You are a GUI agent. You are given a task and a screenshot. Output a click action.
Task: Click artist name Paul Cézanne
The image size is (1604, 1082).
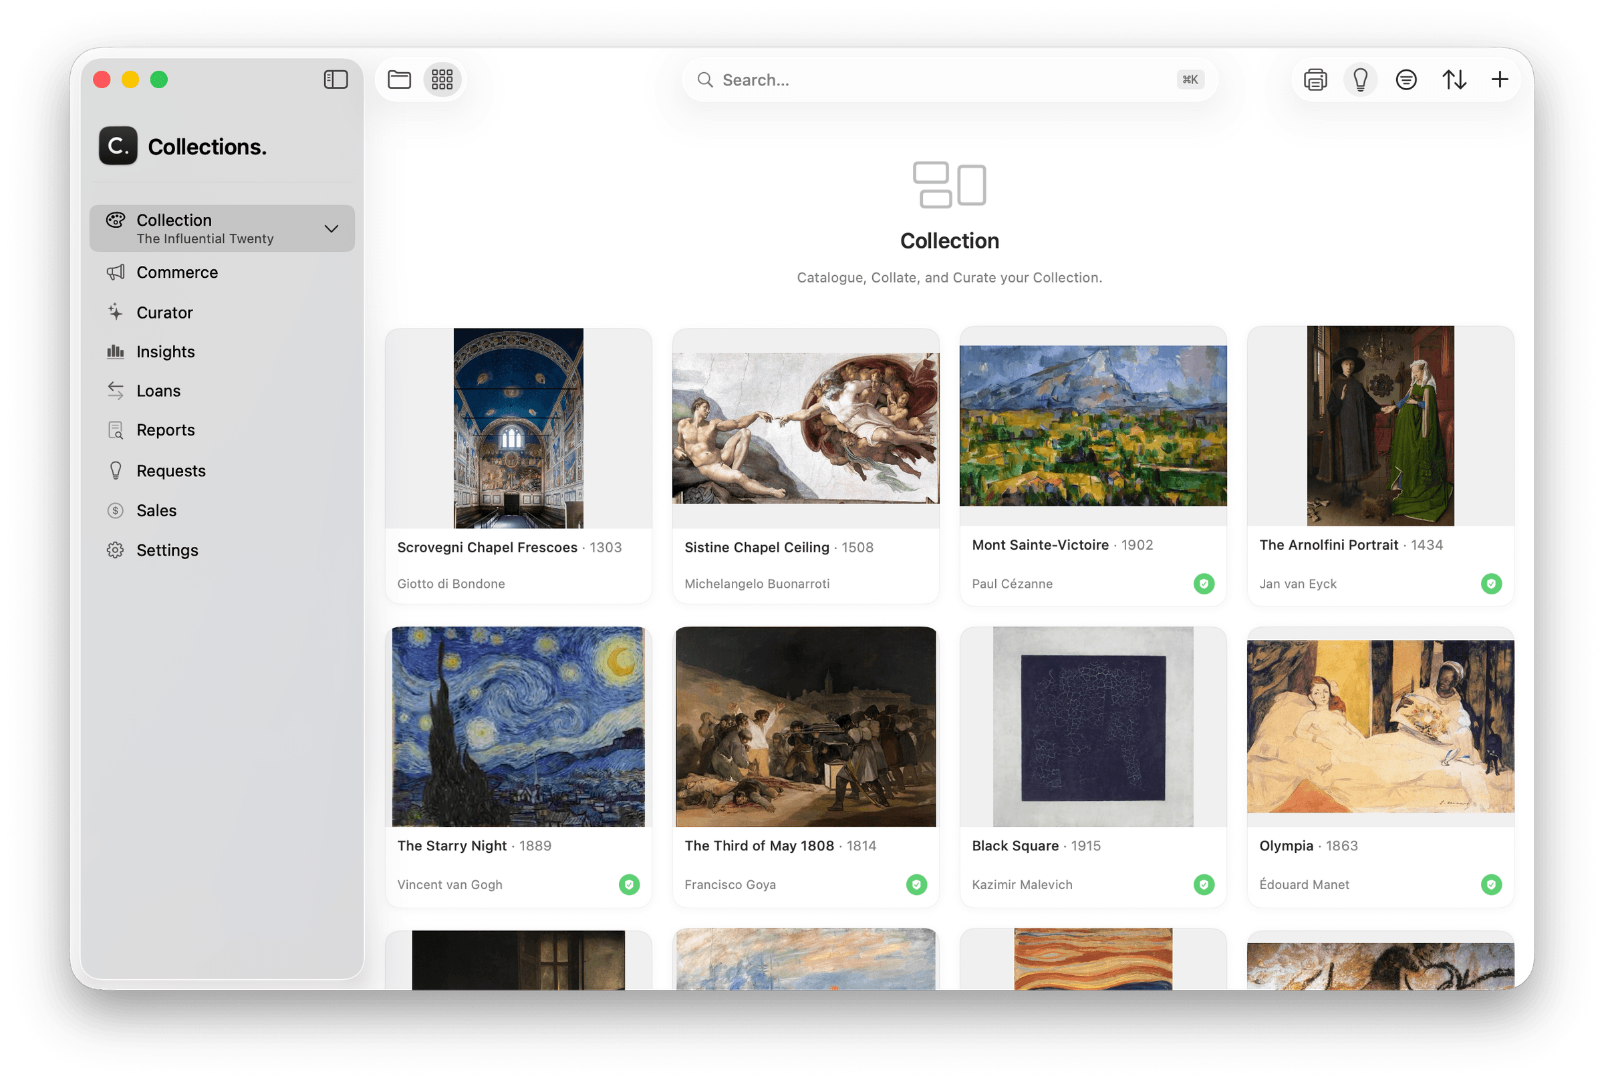[1013, 584]
